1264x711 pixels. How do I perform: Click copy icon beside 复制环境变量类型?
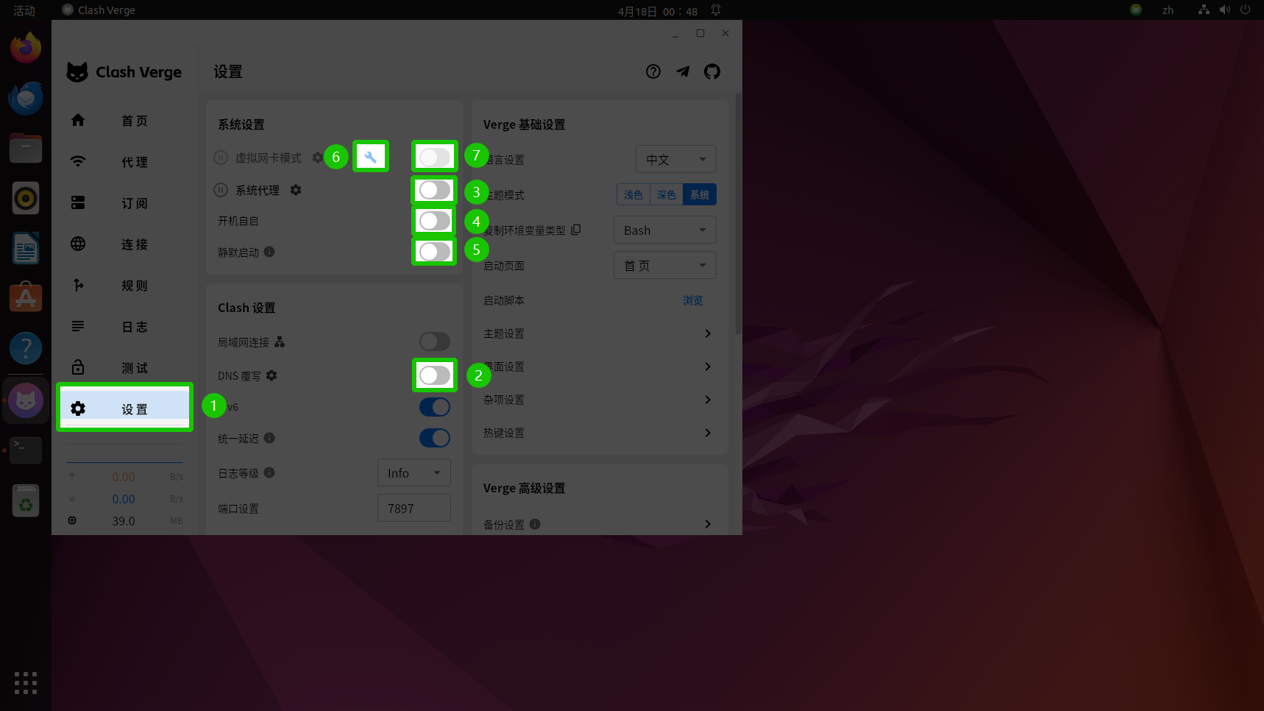coord(576,230)
